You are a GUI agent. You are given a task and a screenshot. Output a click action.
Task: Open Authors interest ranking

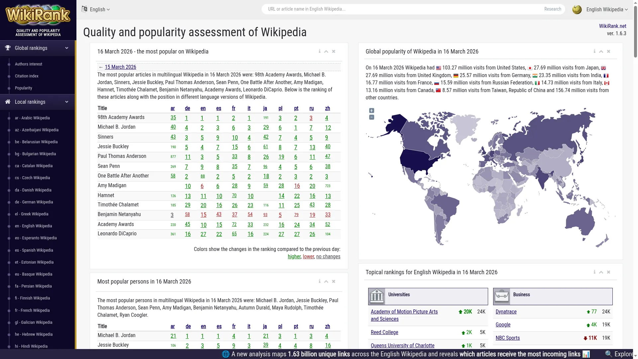29,64
